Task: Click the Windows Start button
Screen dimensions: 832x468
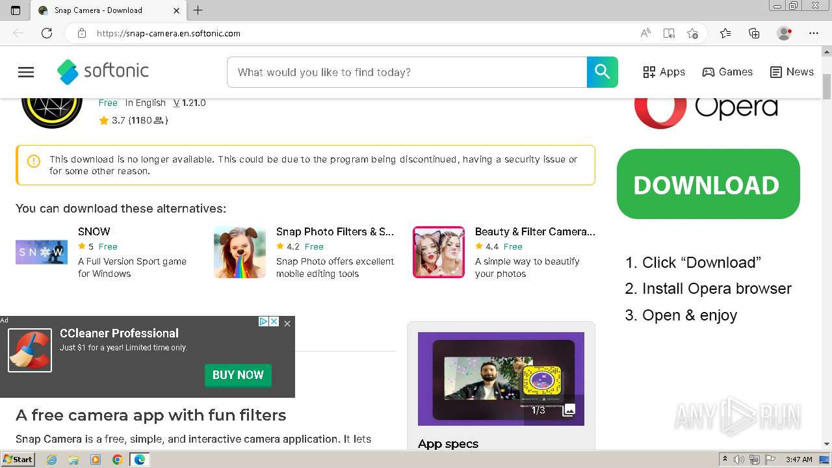Action: (x=18, y=459)
